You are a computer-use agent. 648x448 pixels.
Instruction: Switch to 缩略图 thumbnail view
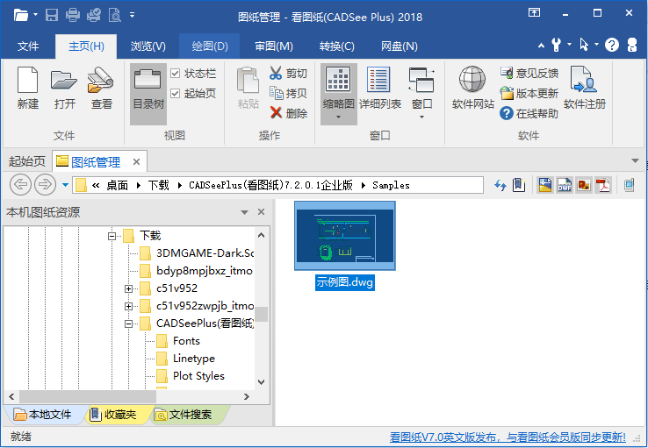pyautogui.click(x=338, y=88)
